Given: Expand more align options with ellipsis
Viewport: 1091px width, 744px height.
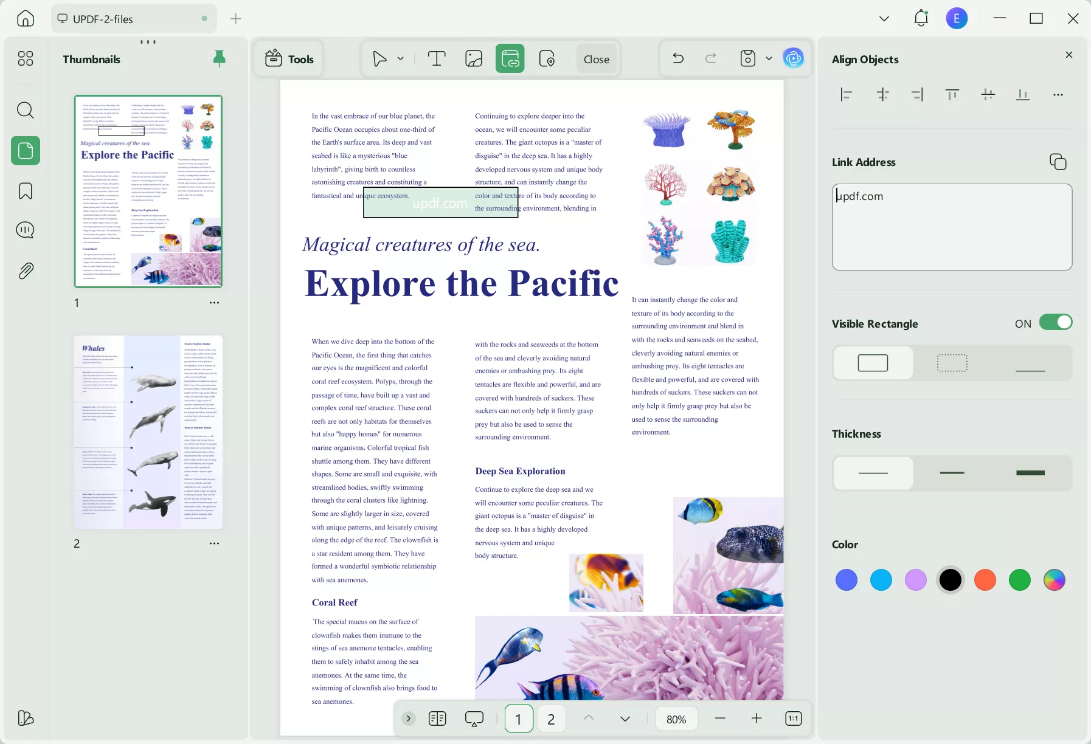Looking at the screenshot, I should pyautogui.click(x=1058, y=94).
